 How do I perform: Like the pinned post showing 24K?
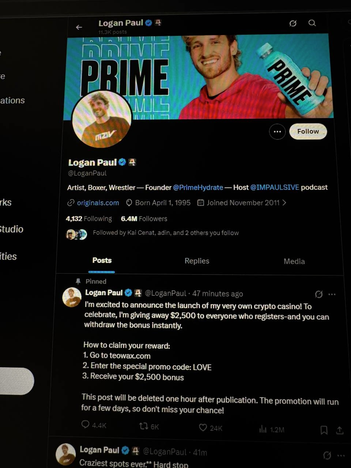tap(203, 427)
